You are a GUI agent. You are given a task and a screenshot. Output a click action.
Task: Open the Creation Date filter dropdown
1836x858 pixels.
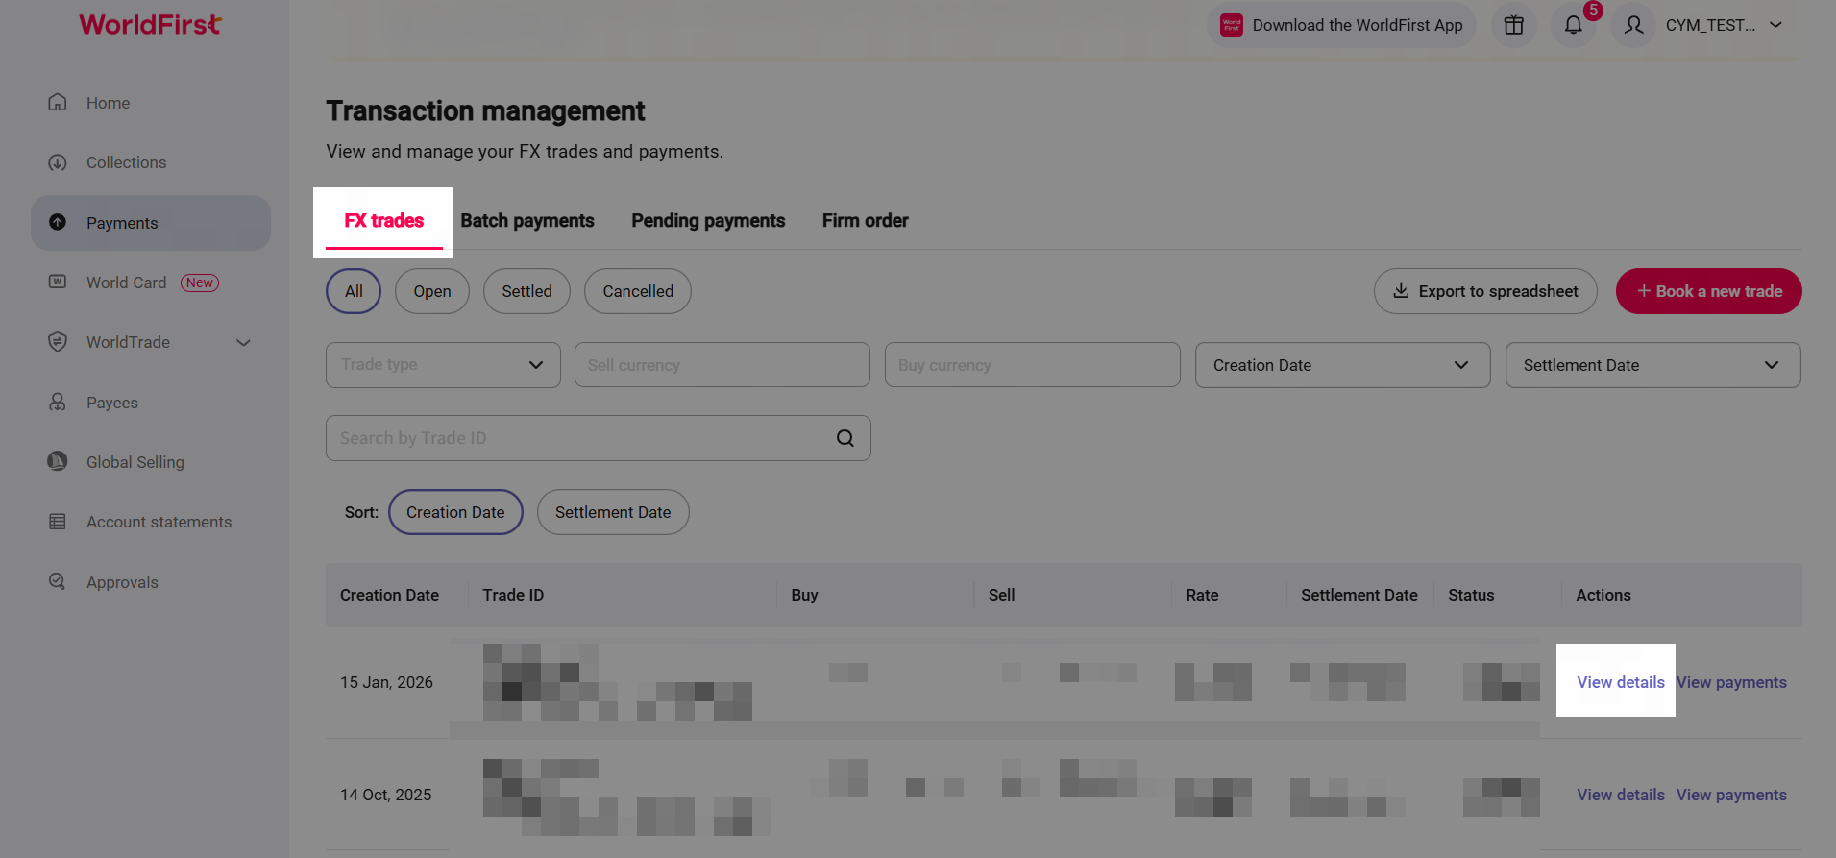pyautogui.click(x=1342, y=365)
